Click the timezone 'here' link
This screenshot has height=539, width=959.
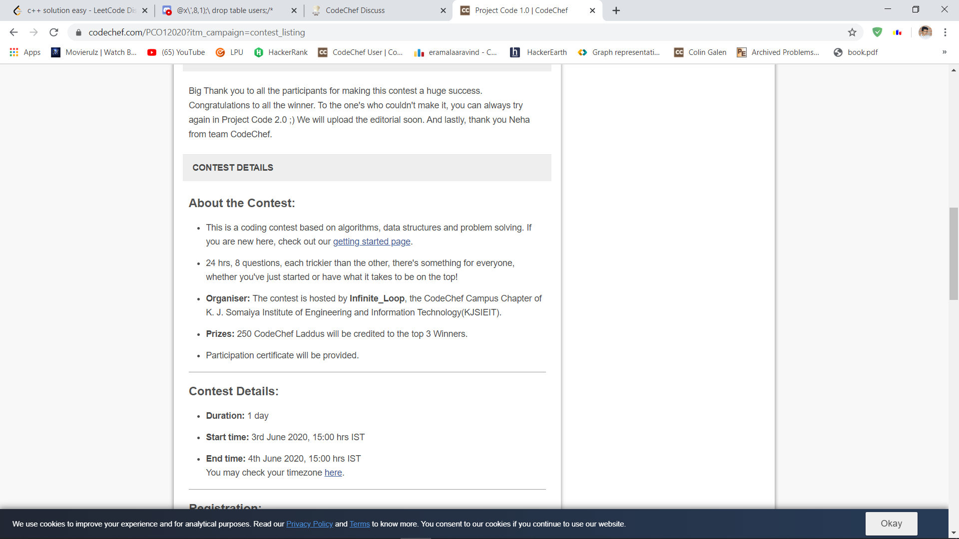[333, 473]
